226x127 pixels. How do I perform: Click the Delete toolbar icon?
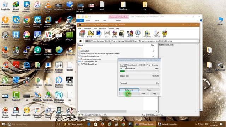pyautogui.click(x=114, y=34)
